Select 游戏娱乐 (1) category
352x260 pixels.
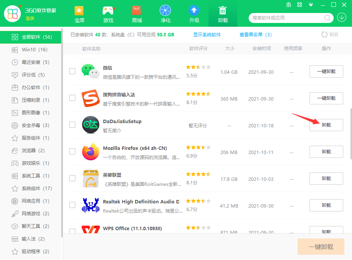[31, 163]
